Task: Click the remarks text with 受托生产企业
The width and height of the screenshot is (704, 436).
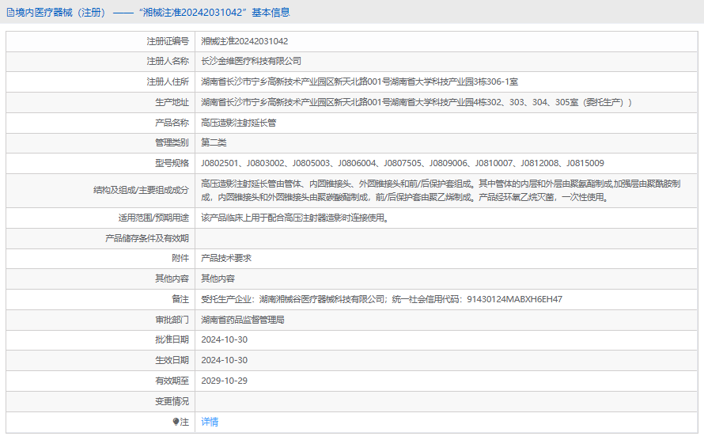Action: pos(381,299)
